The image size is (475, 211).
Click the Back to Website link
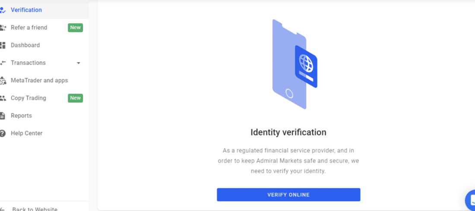coord(35,209)
